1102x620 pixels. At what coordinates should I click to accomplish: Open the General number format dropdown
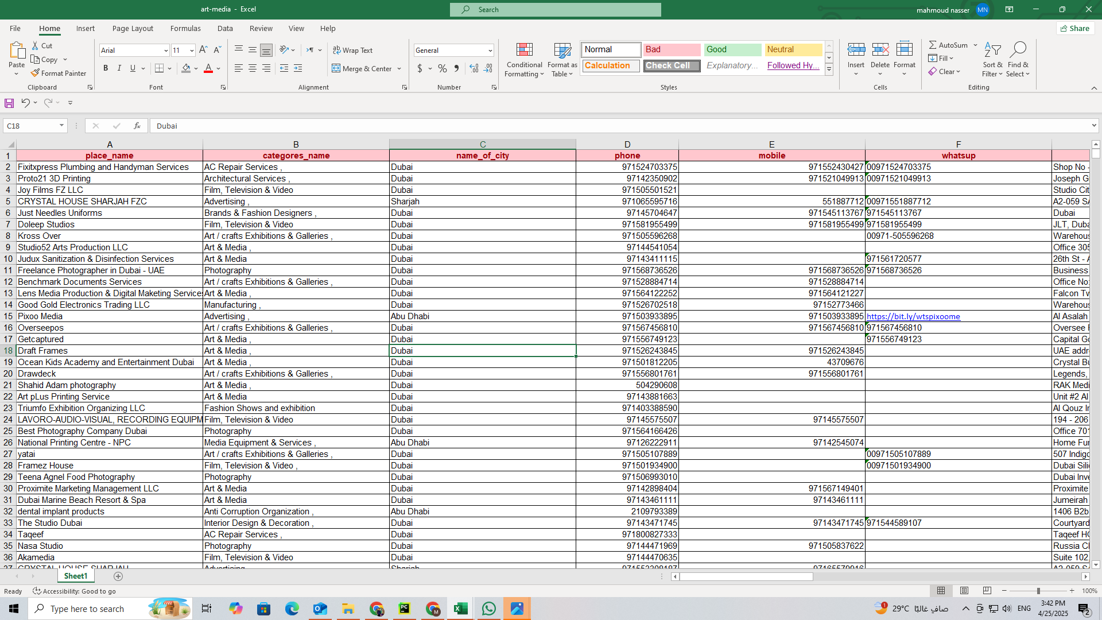tap(490, 51)
